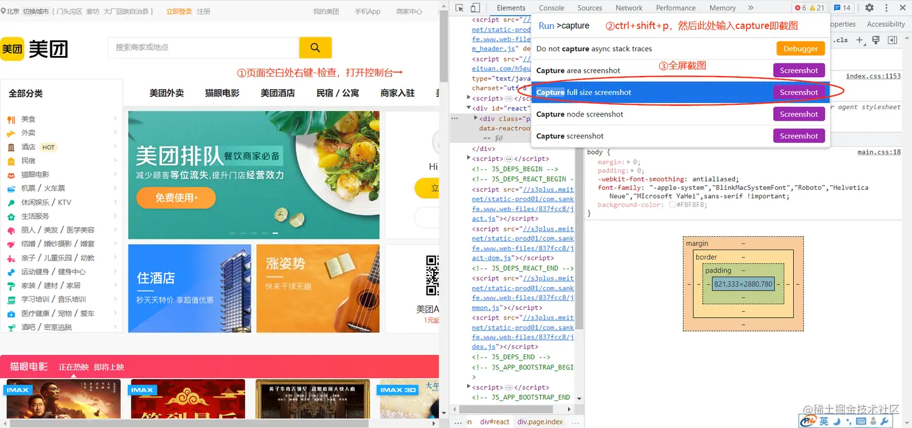Click the 民宿 house category icon
Screen dimensions: 912x428
[11, 161]
